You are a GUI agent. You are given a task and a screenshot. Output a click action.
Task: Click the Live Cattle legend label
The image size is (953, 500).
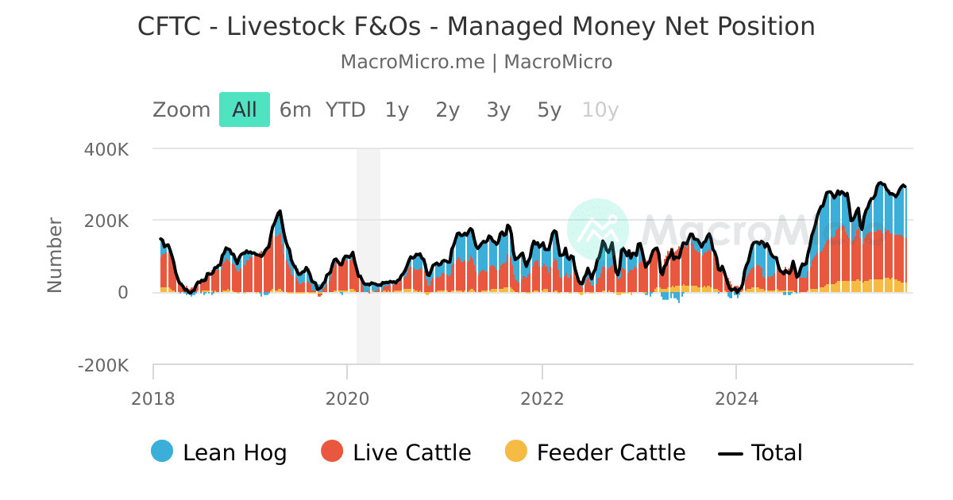(x=412, y=453)
